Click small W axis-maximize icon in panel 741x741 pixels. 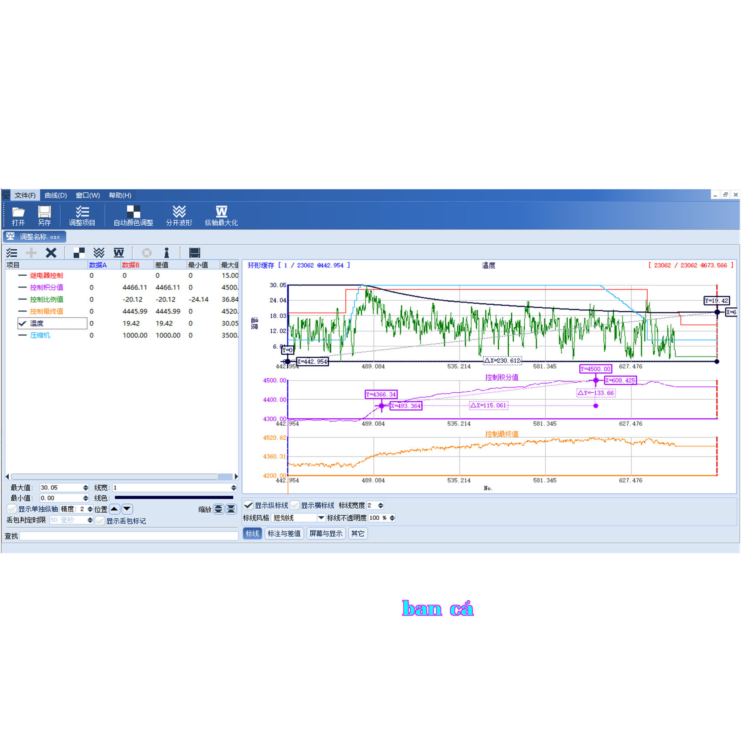click(119, 253)
